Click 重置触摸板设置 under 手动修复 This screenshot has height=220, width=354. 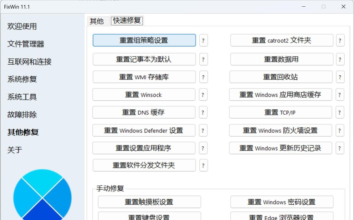[x=149, y=202]
